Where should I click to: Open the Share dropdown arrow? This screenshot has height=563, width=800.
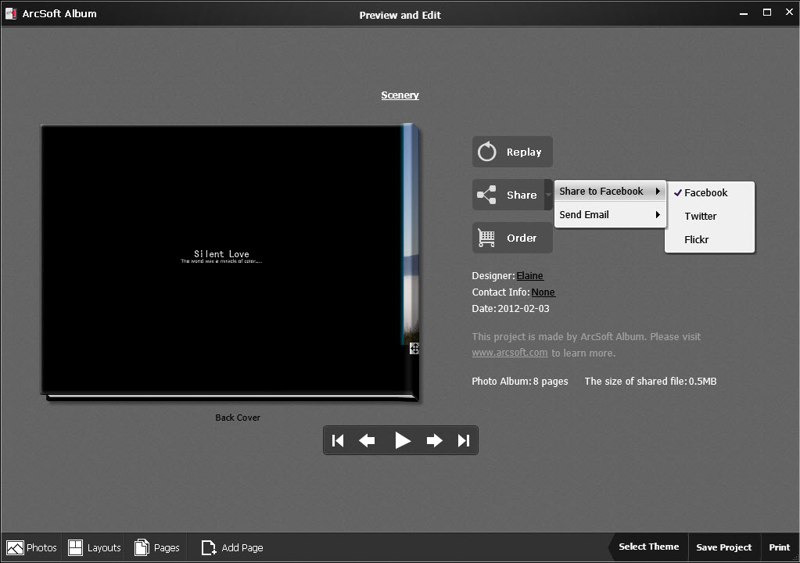pos(549,195)
